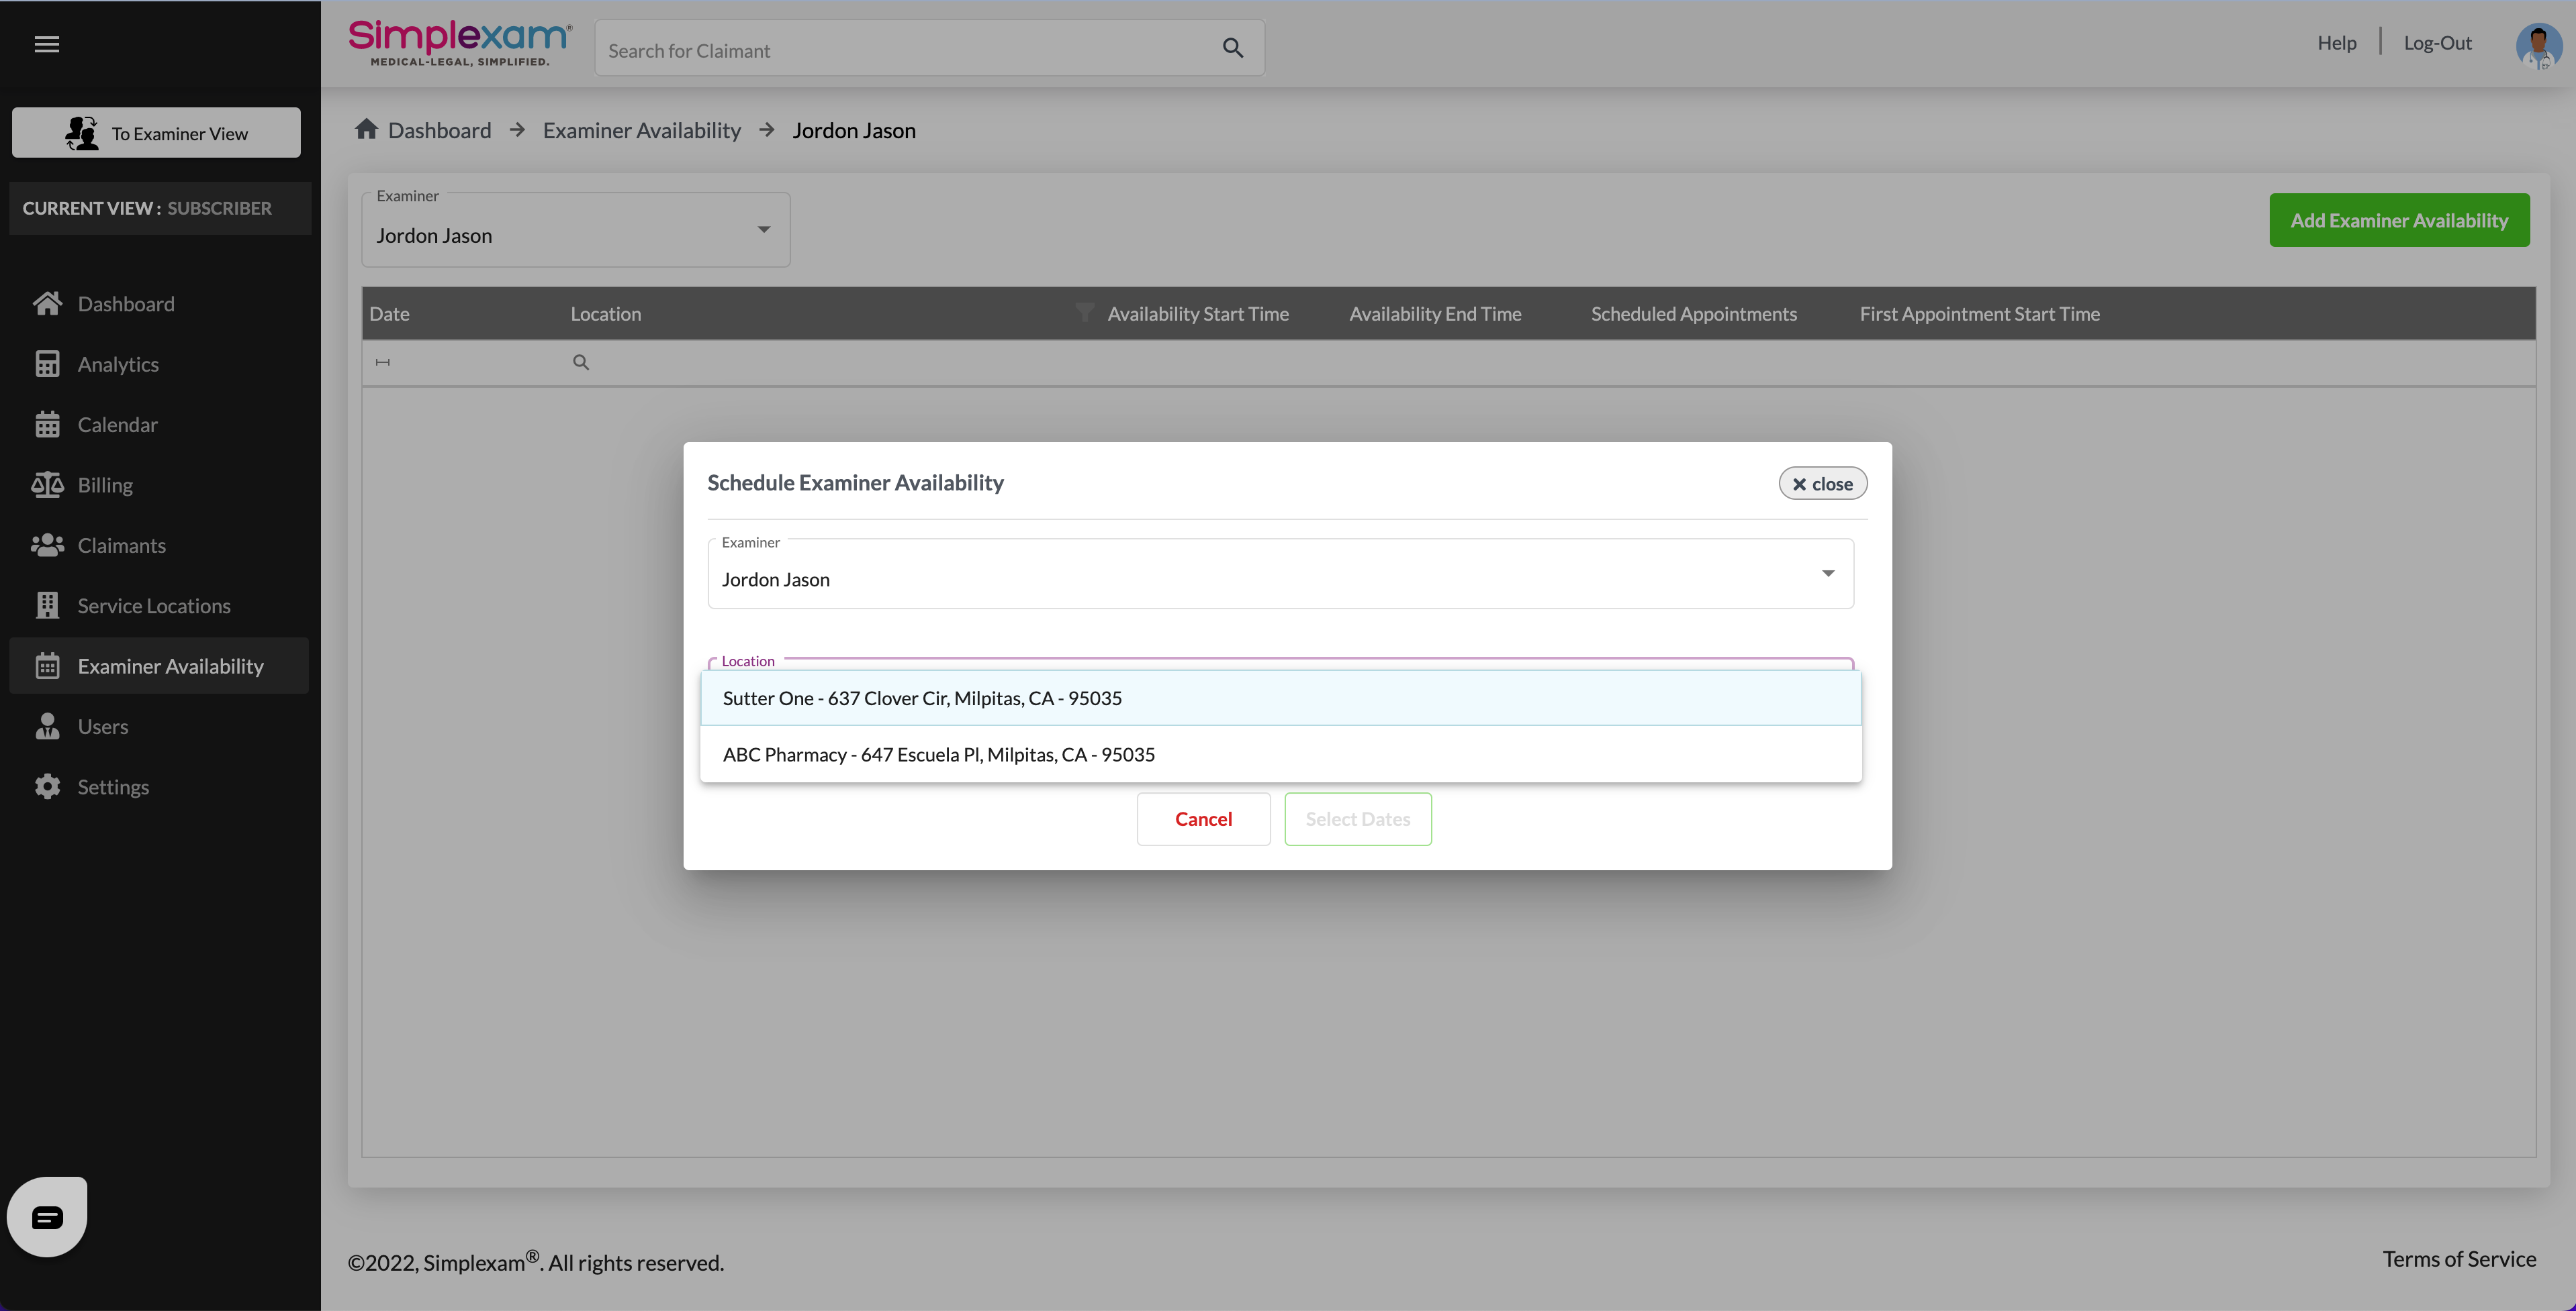Click the hamburger menu icon
This screenshot has height=1311, width=2576.
47,44
